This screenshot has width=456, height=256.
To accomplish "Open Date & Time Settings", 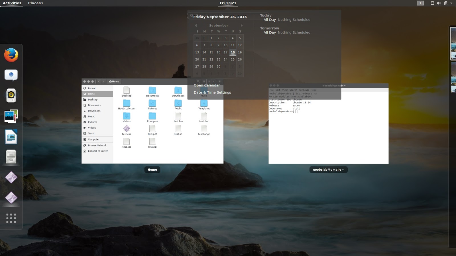I will click(212, 92).
